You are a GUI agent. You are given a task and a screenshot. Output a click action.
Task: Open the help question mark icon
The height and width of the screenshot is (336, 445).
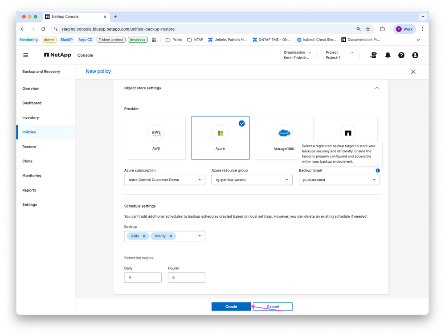coord(401,55)
